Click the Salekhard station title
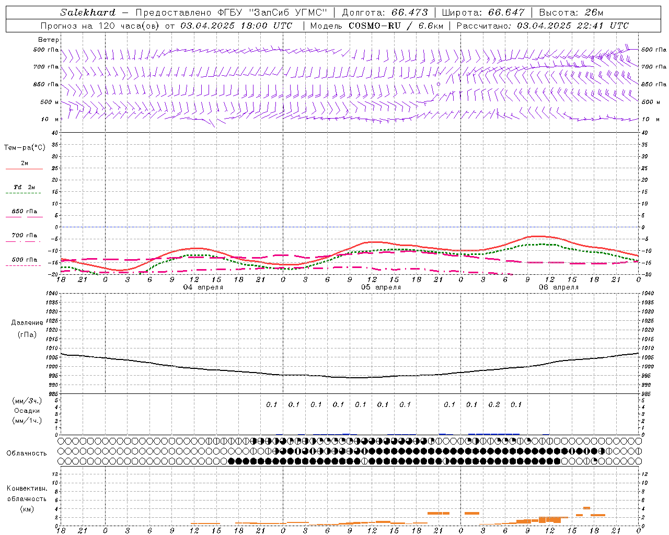The height and width of the screenshot is (535, 669). tap(88, 13)
